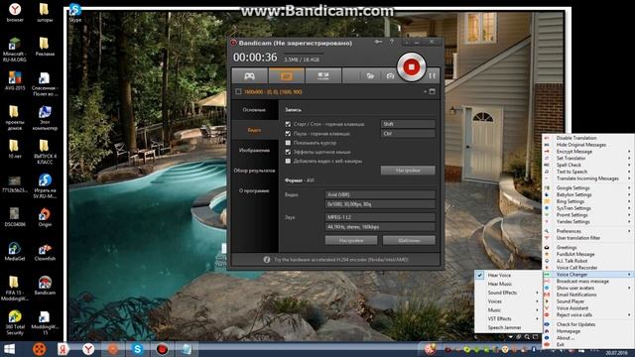Image resolution: width=635 pixels, height=357 pixels.
Task: Click Bandicam red icon in taskbar
Action: click(162, 349)
